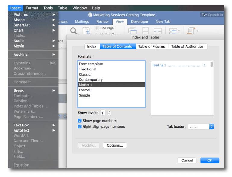Select the One Page view option
The image size is (232, 177).
pyautogui.click(x=104, y=28)
